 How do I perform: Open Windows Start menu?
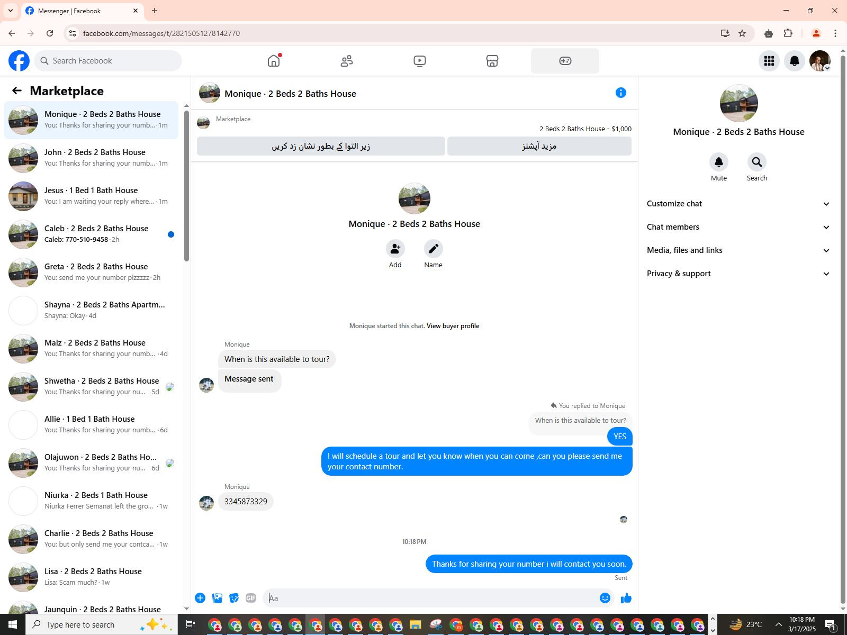13,625
